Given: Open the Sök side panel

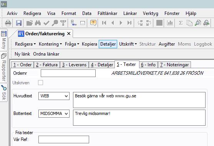Looking at the screenshot, I should pos(4,92).
